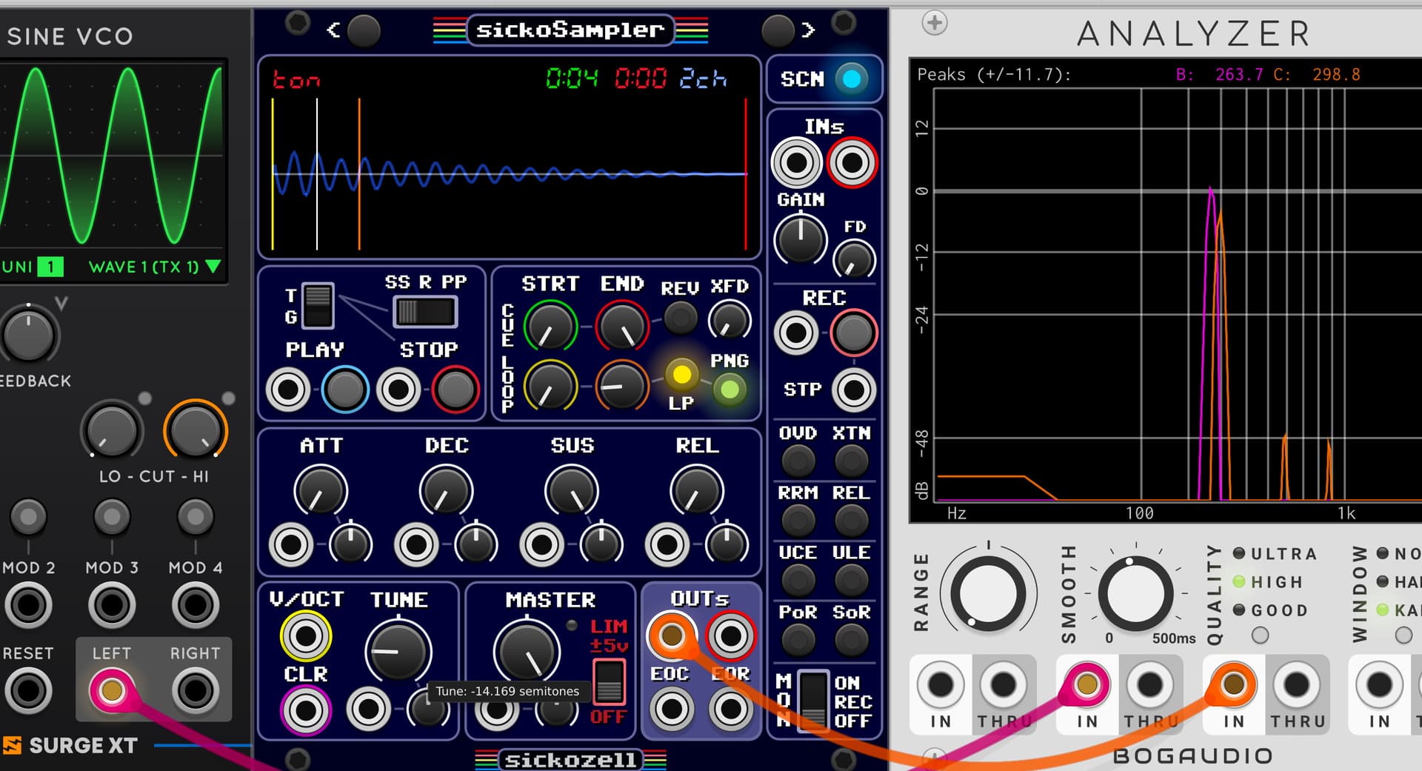1422x771 pixels.
Task: Click the EOR output jack
Action: tap(730, 710)
